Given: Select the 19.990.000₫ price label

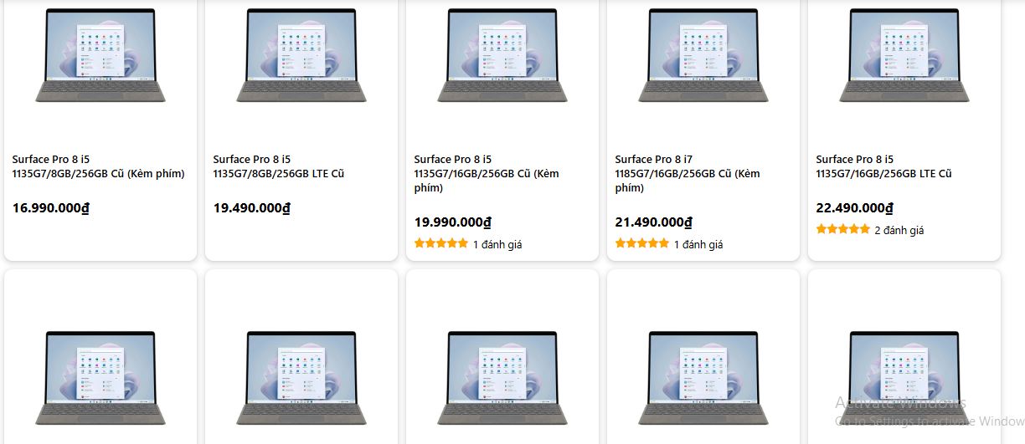Looking at the screenshot, I should coord(453,222).
